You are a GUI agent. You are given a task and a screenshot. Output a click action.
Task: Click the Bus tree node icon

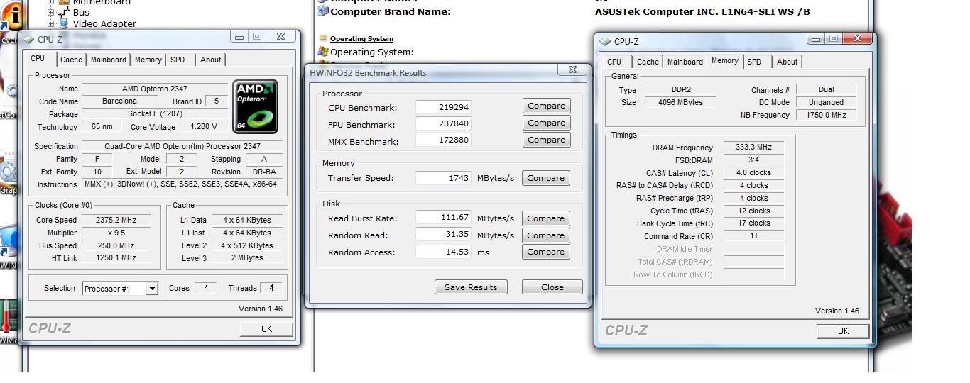click(x=64, y=12)
